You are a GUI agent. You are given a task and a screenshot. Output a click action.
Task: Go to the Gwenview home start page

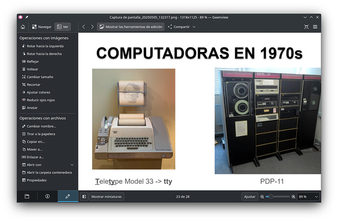23,27
